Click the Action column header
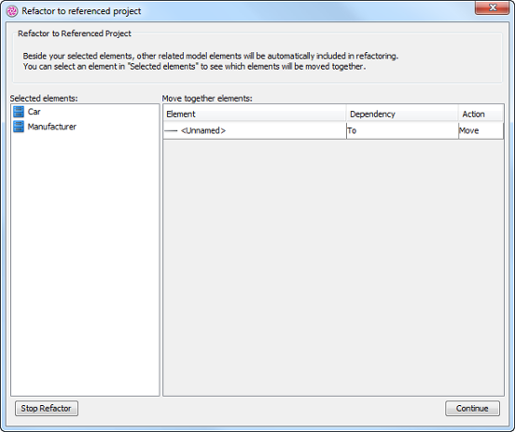 point(480,115)
